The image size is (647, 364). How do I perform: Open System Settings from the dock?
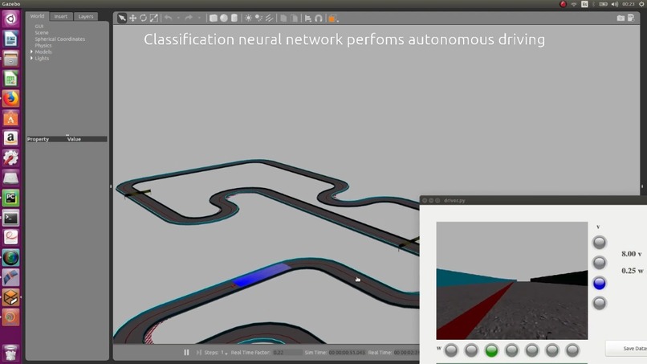coord(10,157)
